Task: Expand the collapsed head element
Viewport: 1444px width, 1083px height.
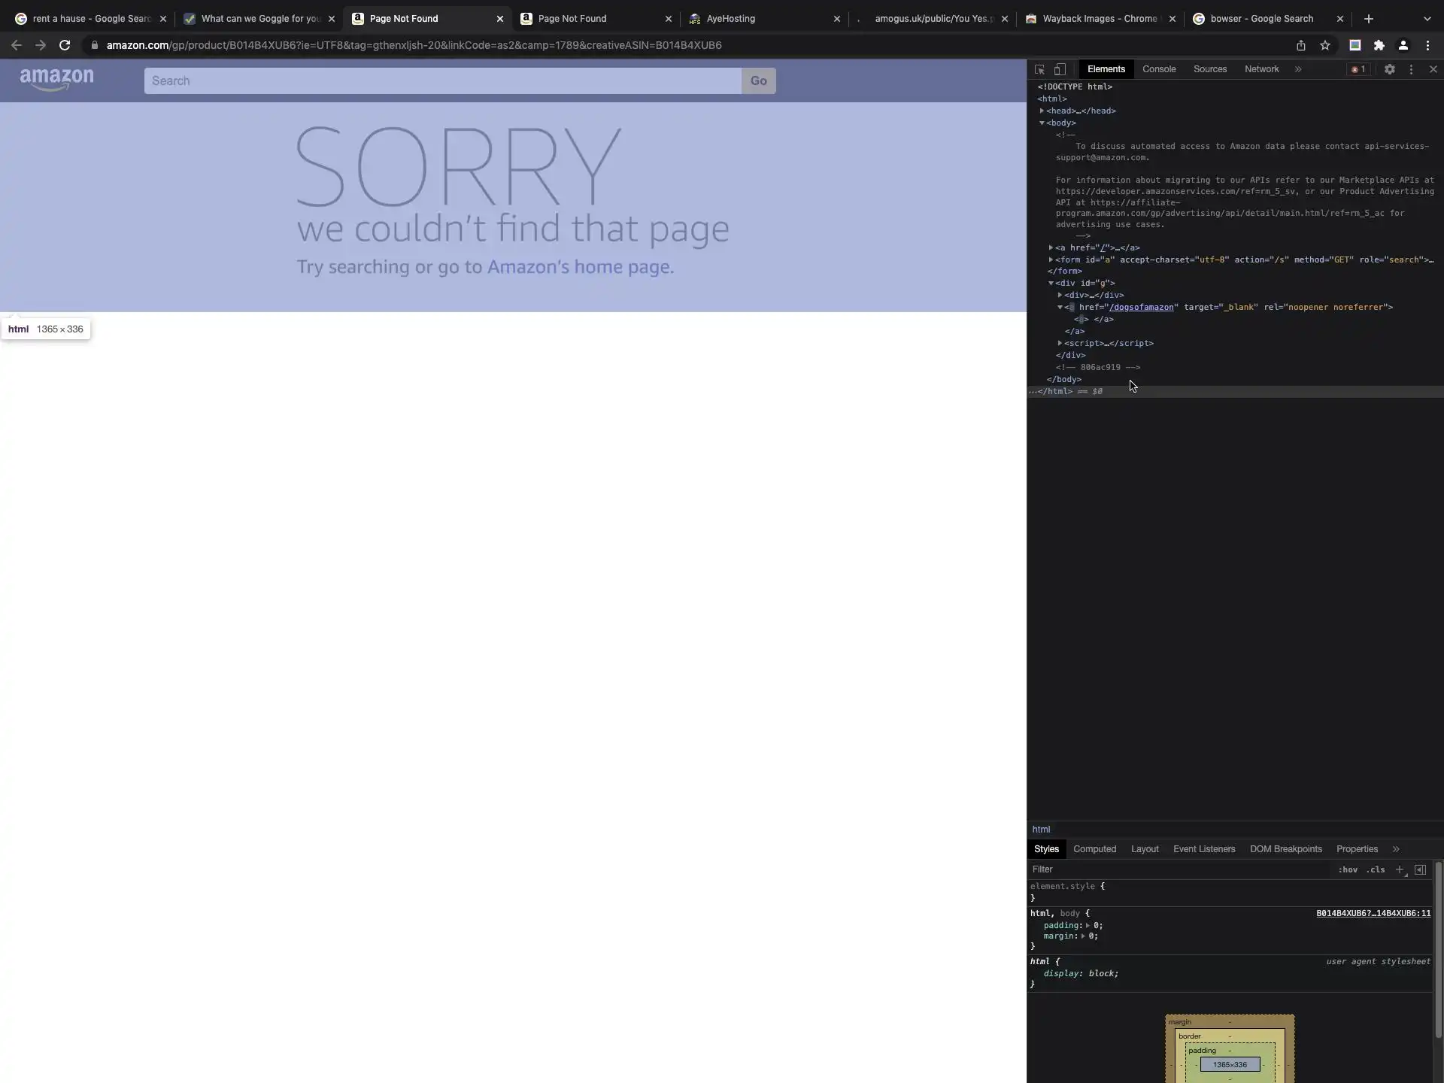Action: coord(1042,111)
